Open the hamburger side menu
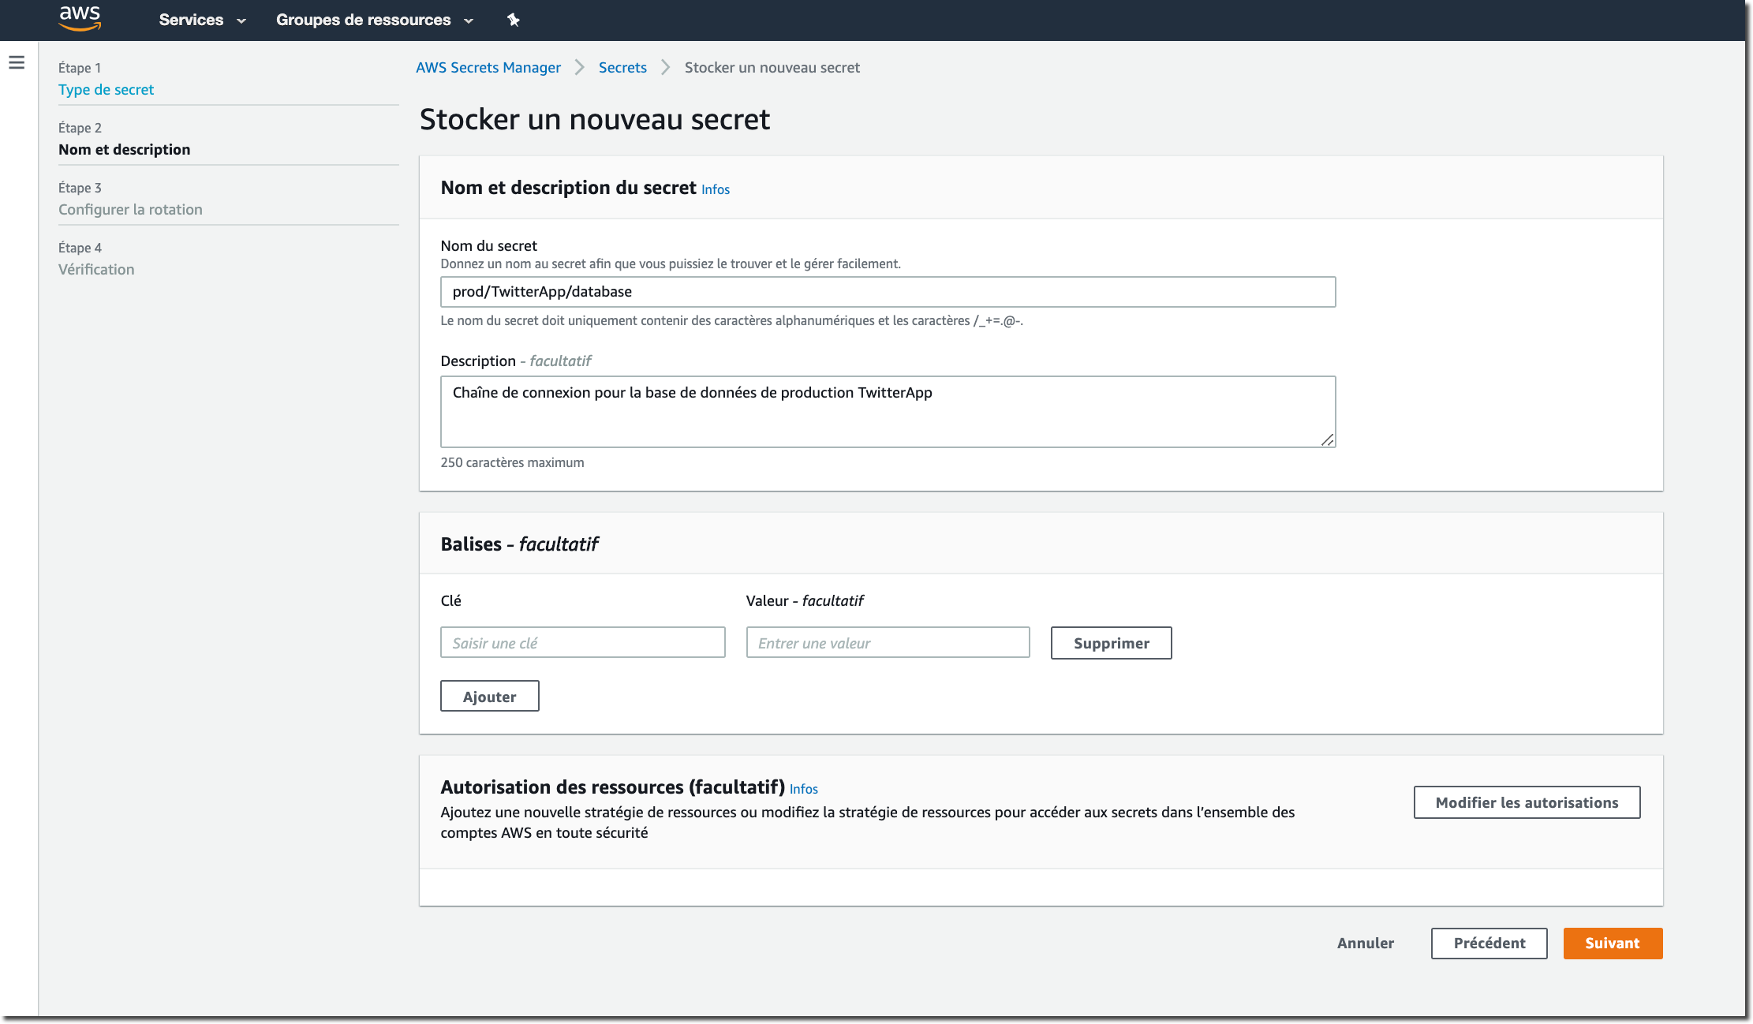Viewport: 1753px width, 1024px height. (17, 62)
